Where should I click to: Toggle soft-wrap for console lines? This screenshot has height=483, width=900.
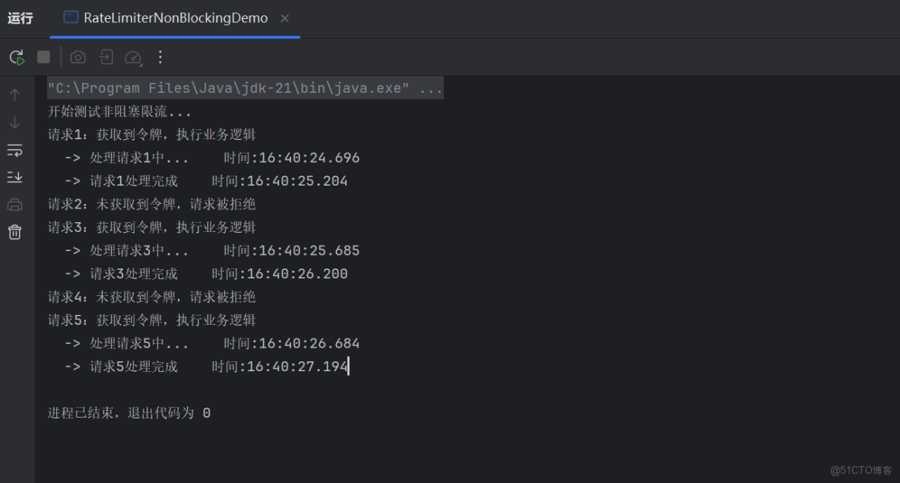14,150
